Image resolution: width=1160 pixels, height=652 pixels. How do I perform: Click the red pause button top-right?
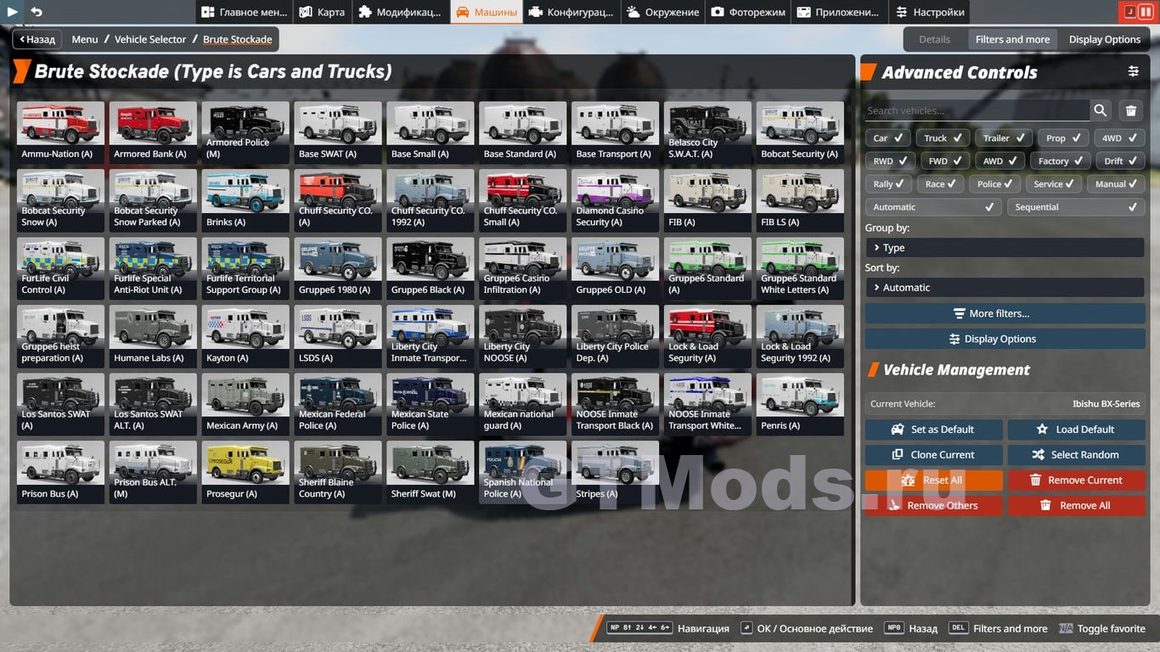pyautogui.click(x=1146, y=12)
